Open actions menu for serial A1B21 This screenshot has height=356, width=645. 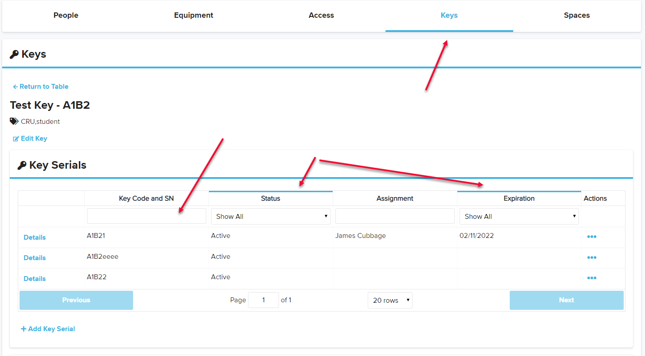coord(591,237)
